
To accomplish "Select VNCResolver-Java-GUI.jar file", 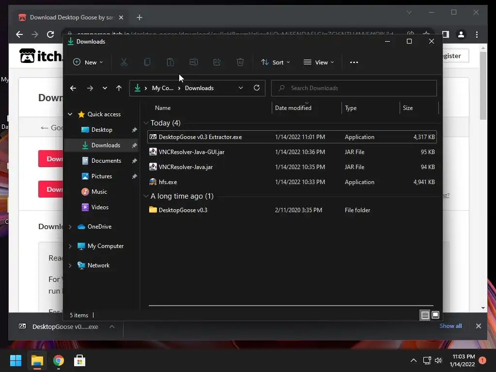I will pyautogui.click(x=292, y=152).
